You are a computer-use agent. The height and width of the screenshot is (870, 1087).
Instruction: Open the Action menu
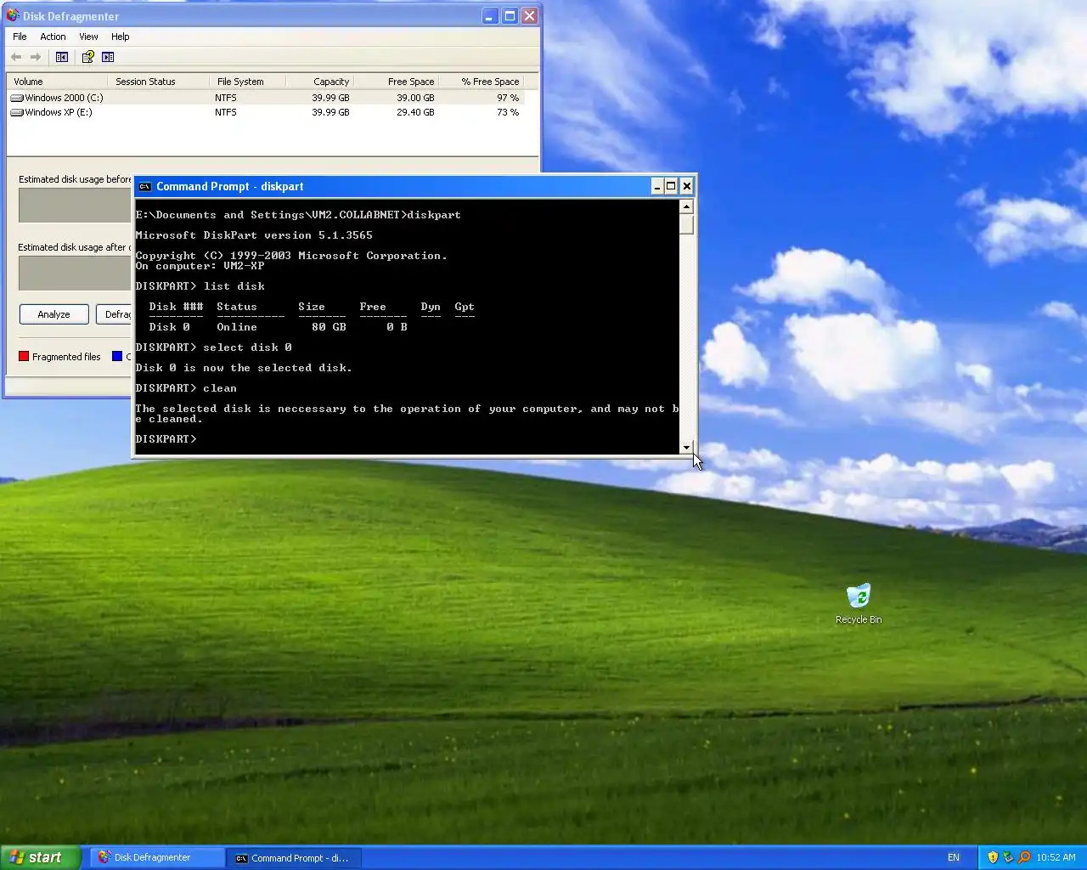click(53, 37)
